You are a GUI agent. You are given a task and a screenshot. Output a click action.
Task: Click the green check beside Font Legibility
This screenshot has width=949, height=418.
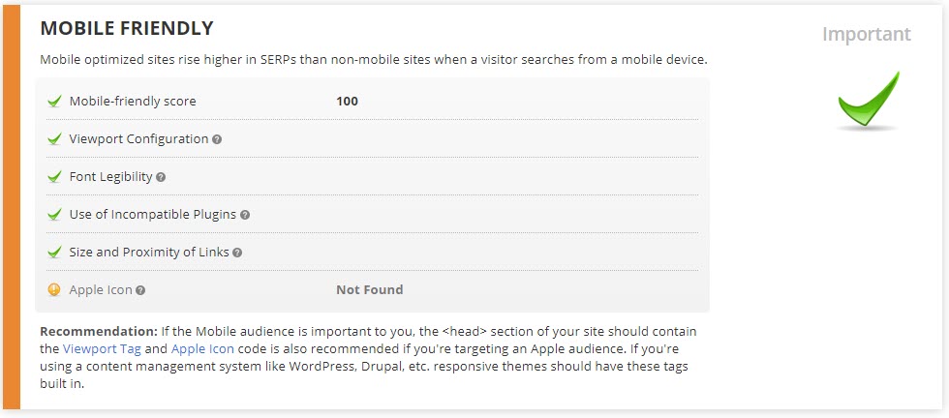coord(54,176)
